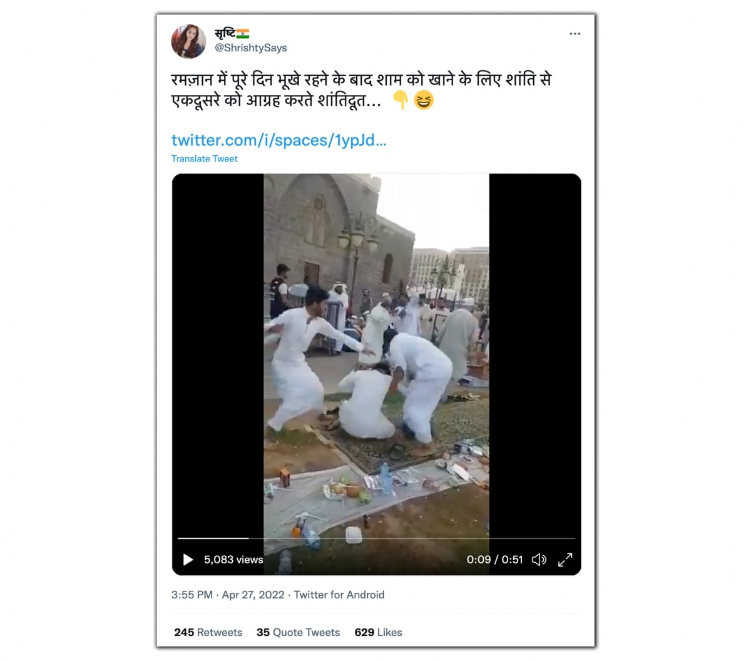Screen dimensions: 751x661
Task: Open the twitter.com/i/spaces link
Action: (x=279, y=140)
